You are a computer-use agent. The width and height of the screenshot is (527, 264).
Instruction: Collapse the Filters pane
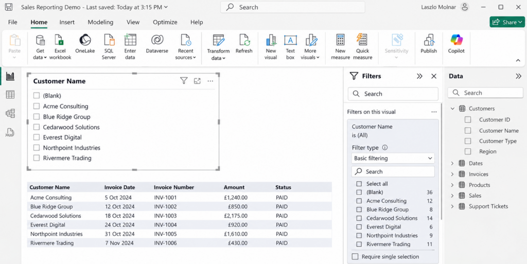(419, 76)
